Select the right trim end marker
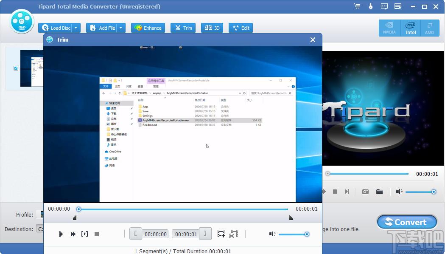The width and height of the screenshot is (445, 254). [x=291, y=217]
